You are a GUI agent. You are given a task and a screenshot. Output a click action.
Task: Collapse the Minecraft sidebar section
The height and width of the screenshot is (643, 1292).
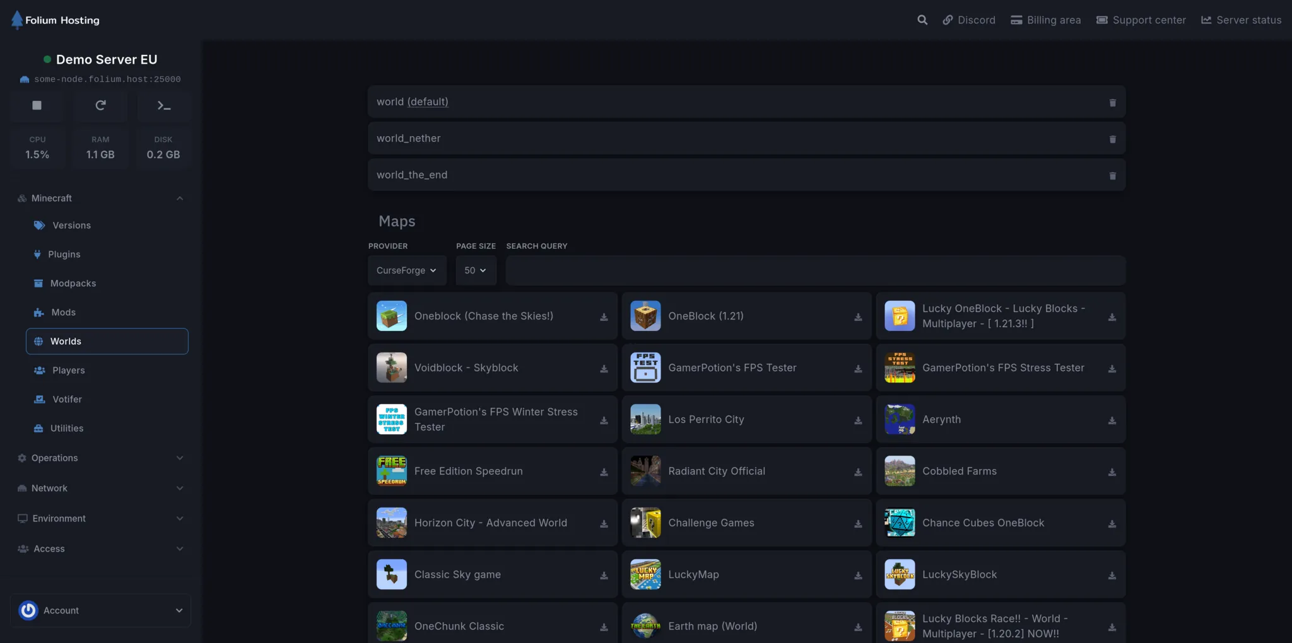[180, 198]
